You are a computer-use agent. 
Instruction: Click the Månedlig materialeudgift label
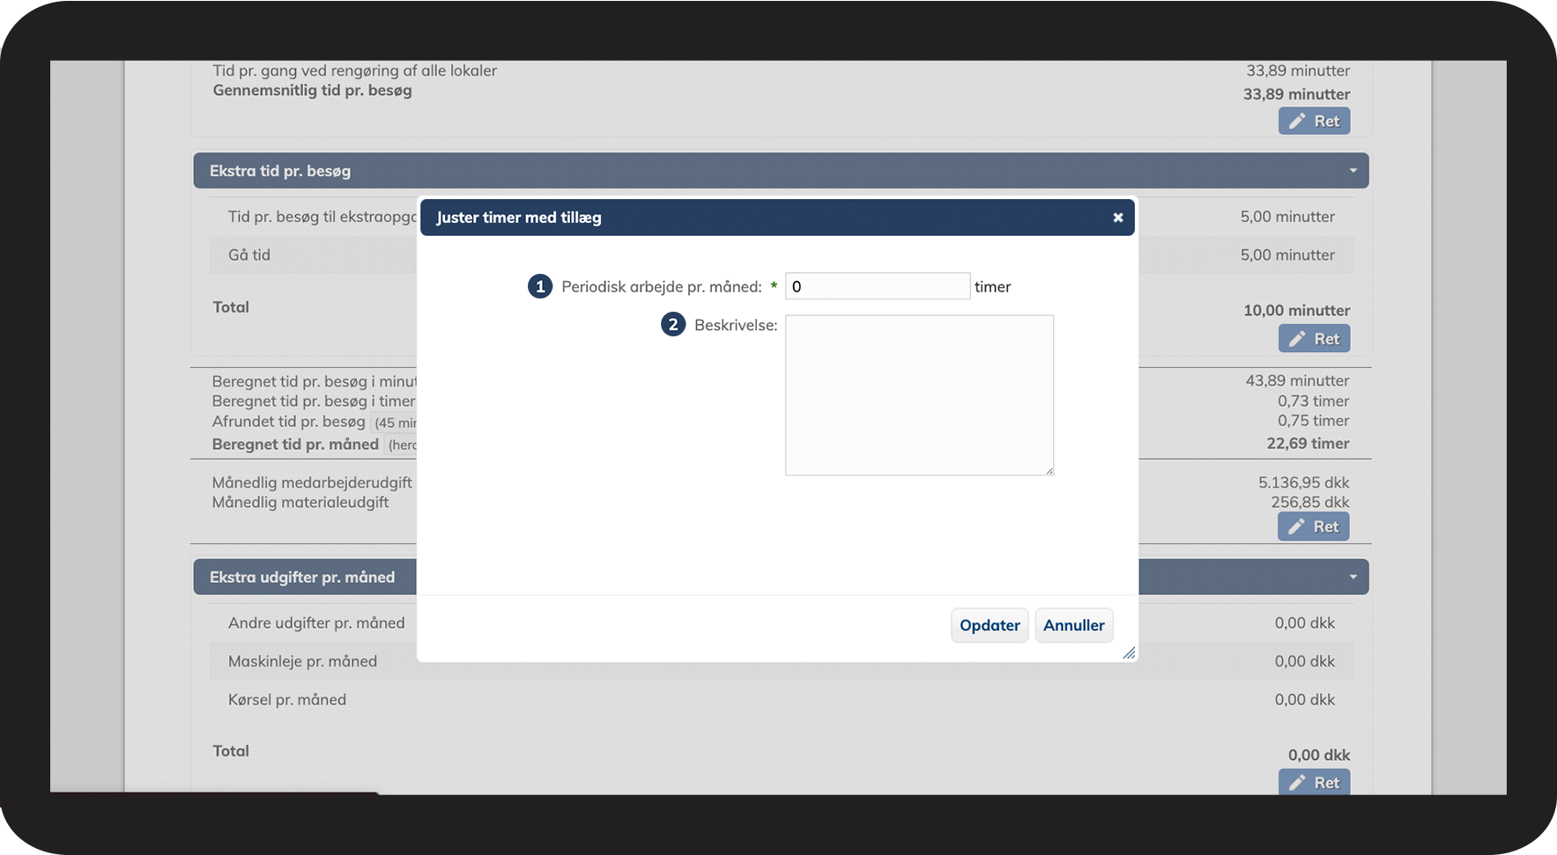coord(300,503)
